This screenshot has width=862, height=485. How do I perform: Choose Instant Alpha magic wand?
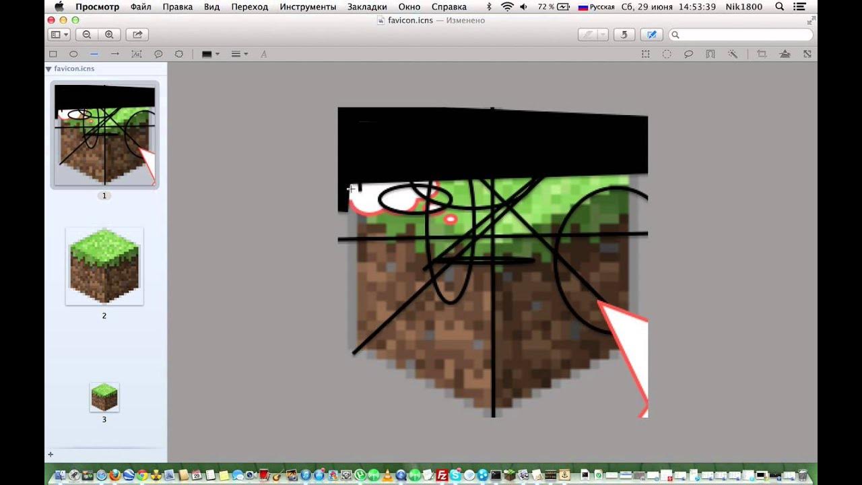click(x=733, y=54)
